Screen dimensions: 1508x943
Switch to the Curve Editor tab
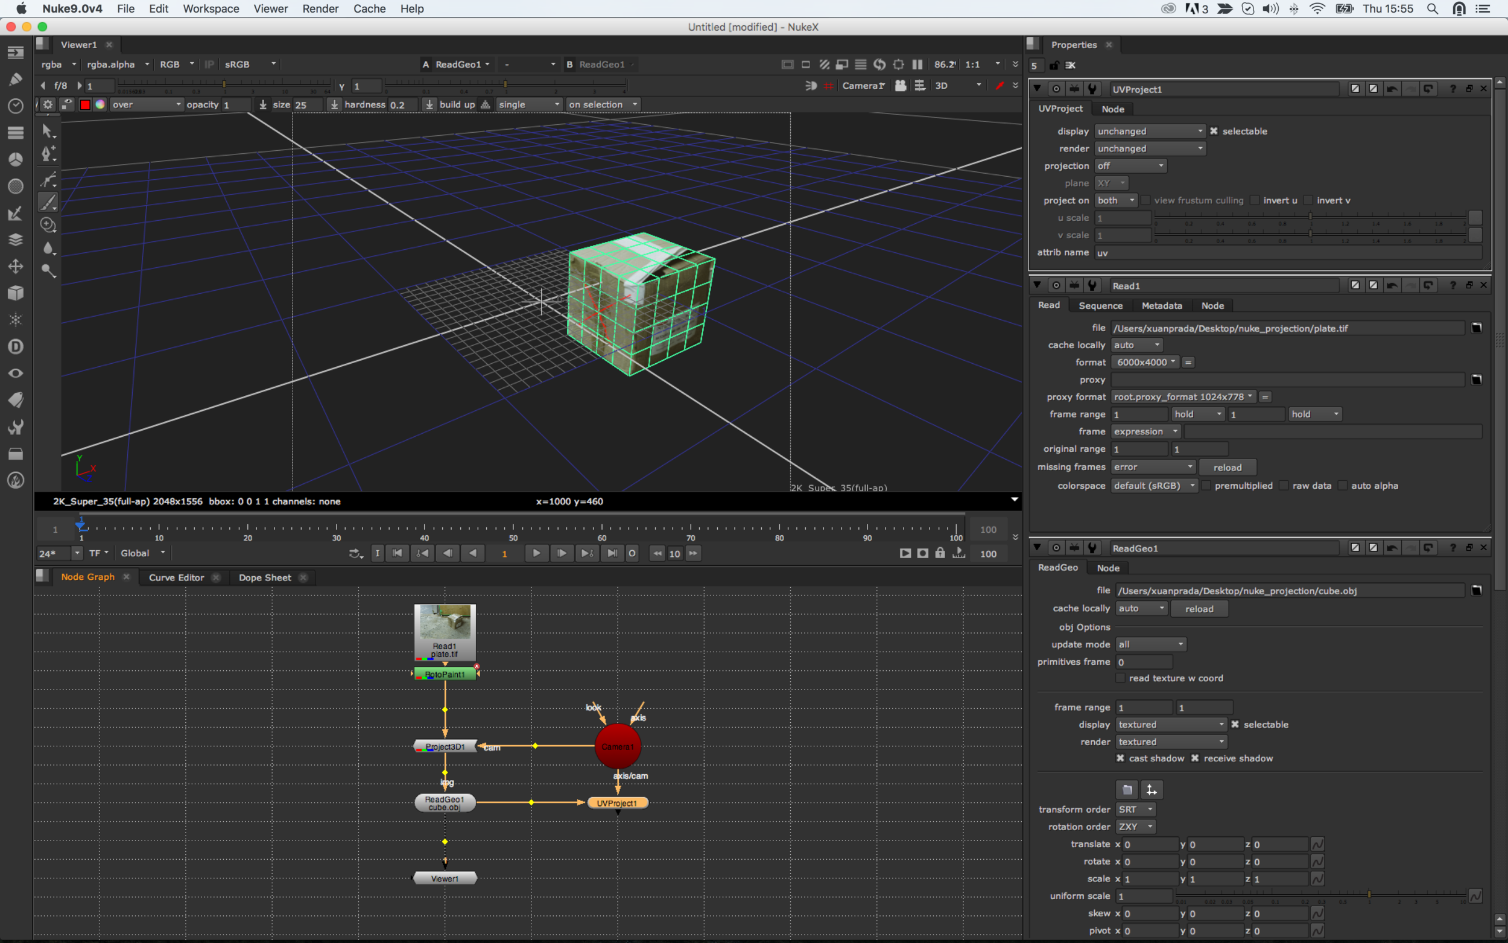176,577
